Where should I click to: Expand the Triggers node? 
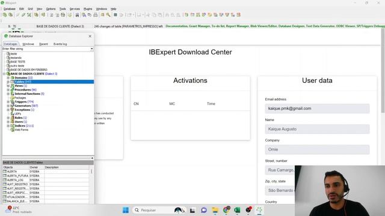coord(8,101)
